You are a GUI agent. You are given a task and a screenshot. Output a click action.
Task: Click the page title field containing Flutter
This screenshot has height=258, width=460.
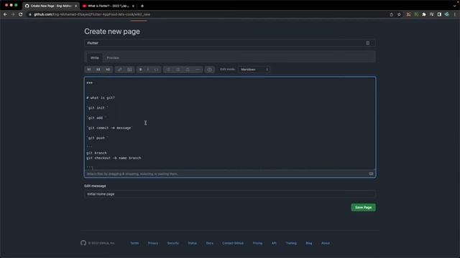click(x=230, y=43)
